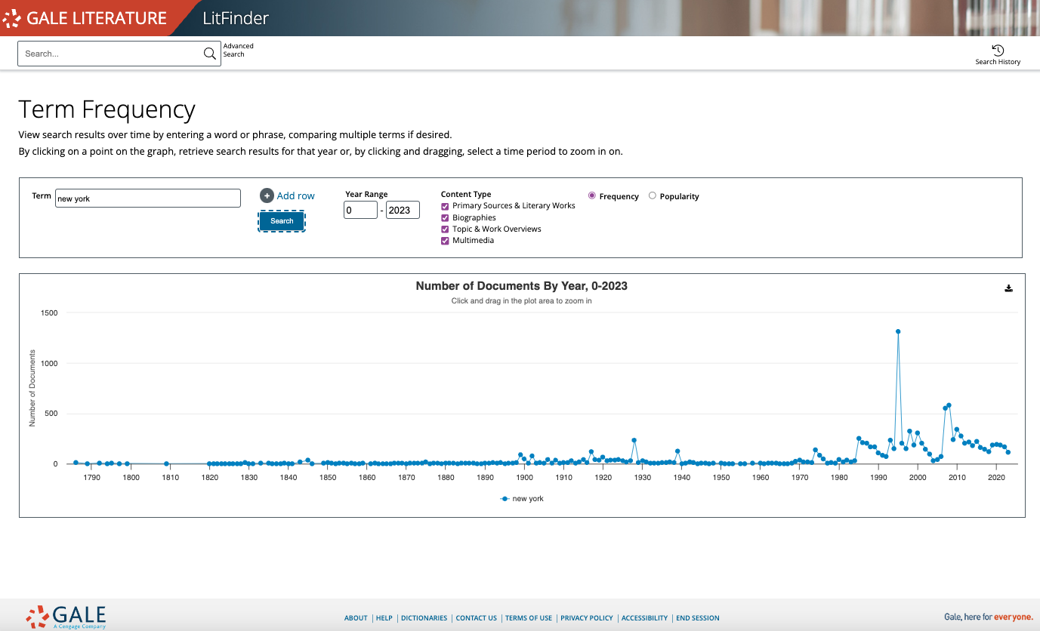Uncheck Primary Sources & Literary Works

pos(445,206)
